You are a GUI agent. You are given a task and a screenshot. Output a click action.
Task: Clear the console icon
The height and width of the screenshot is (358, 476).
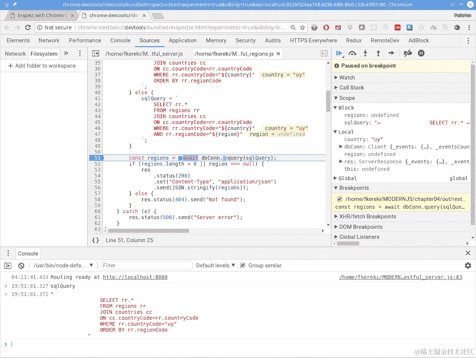coord(21,266)
